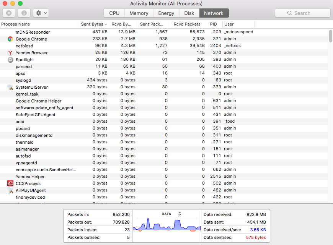Viewport: 333px width, 245px height.
Task: Click the Data received value 822.9 MB
Action: (x=256, y=214)
